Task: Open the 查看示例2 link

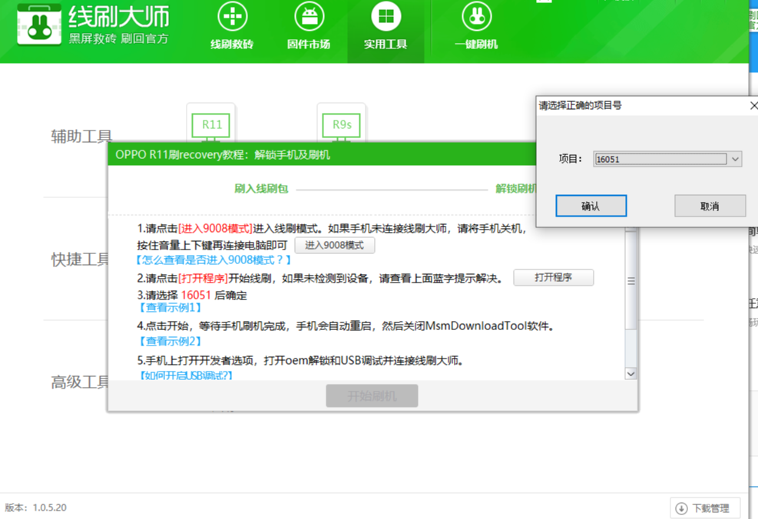Action: tap(170, 341)
